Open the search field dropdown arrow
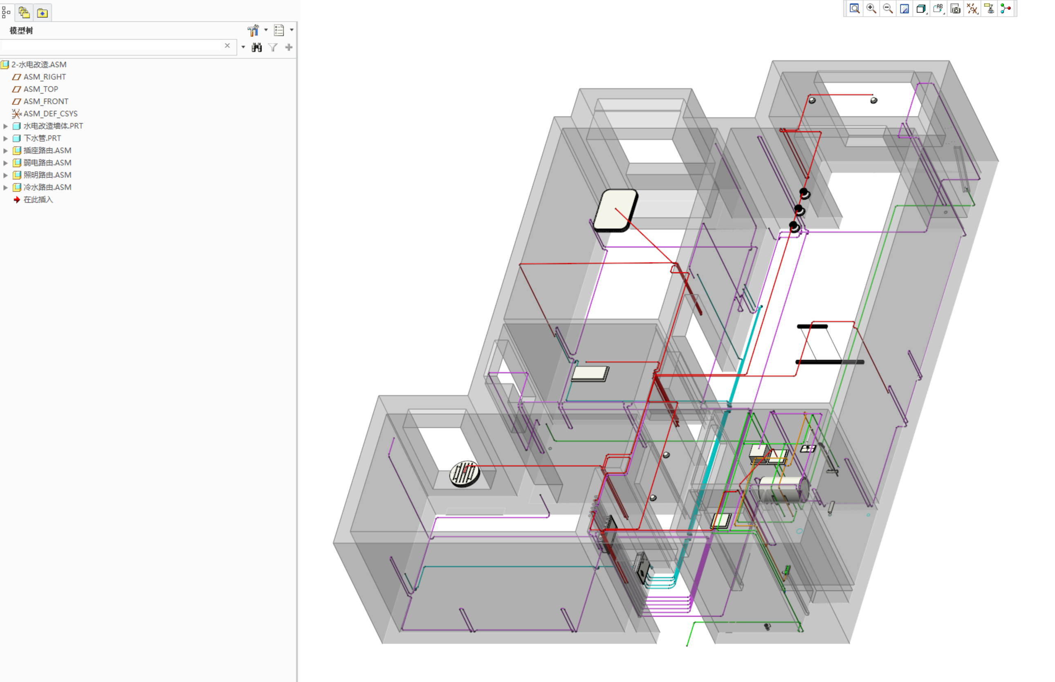 [243, 47]
